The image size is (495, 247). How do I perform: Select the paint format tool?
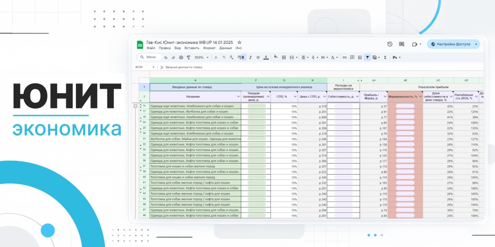189,57
